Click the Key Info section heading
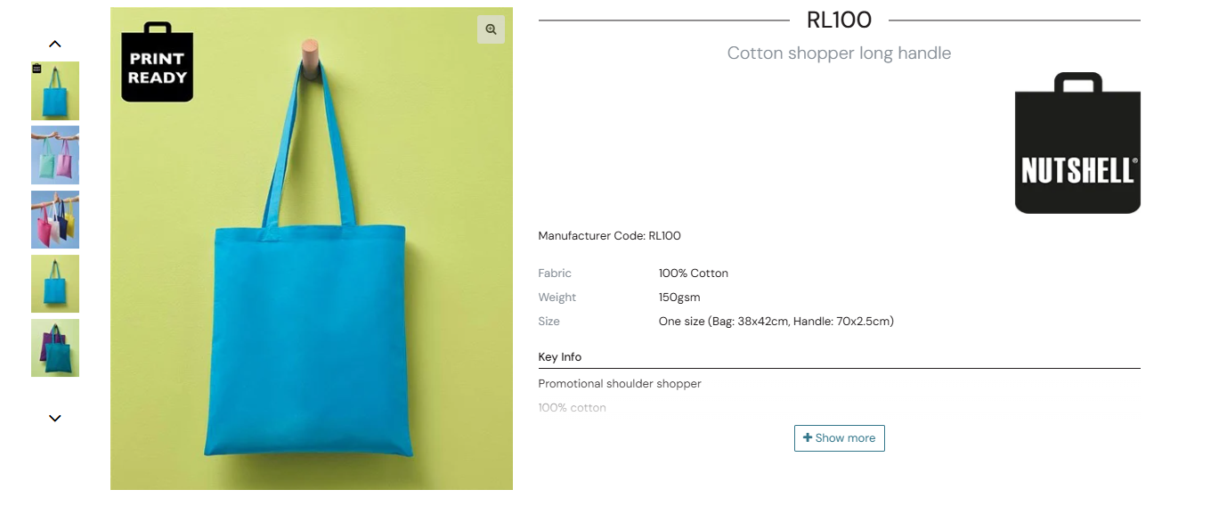The image size is (1227, 506). click(560, 357)
